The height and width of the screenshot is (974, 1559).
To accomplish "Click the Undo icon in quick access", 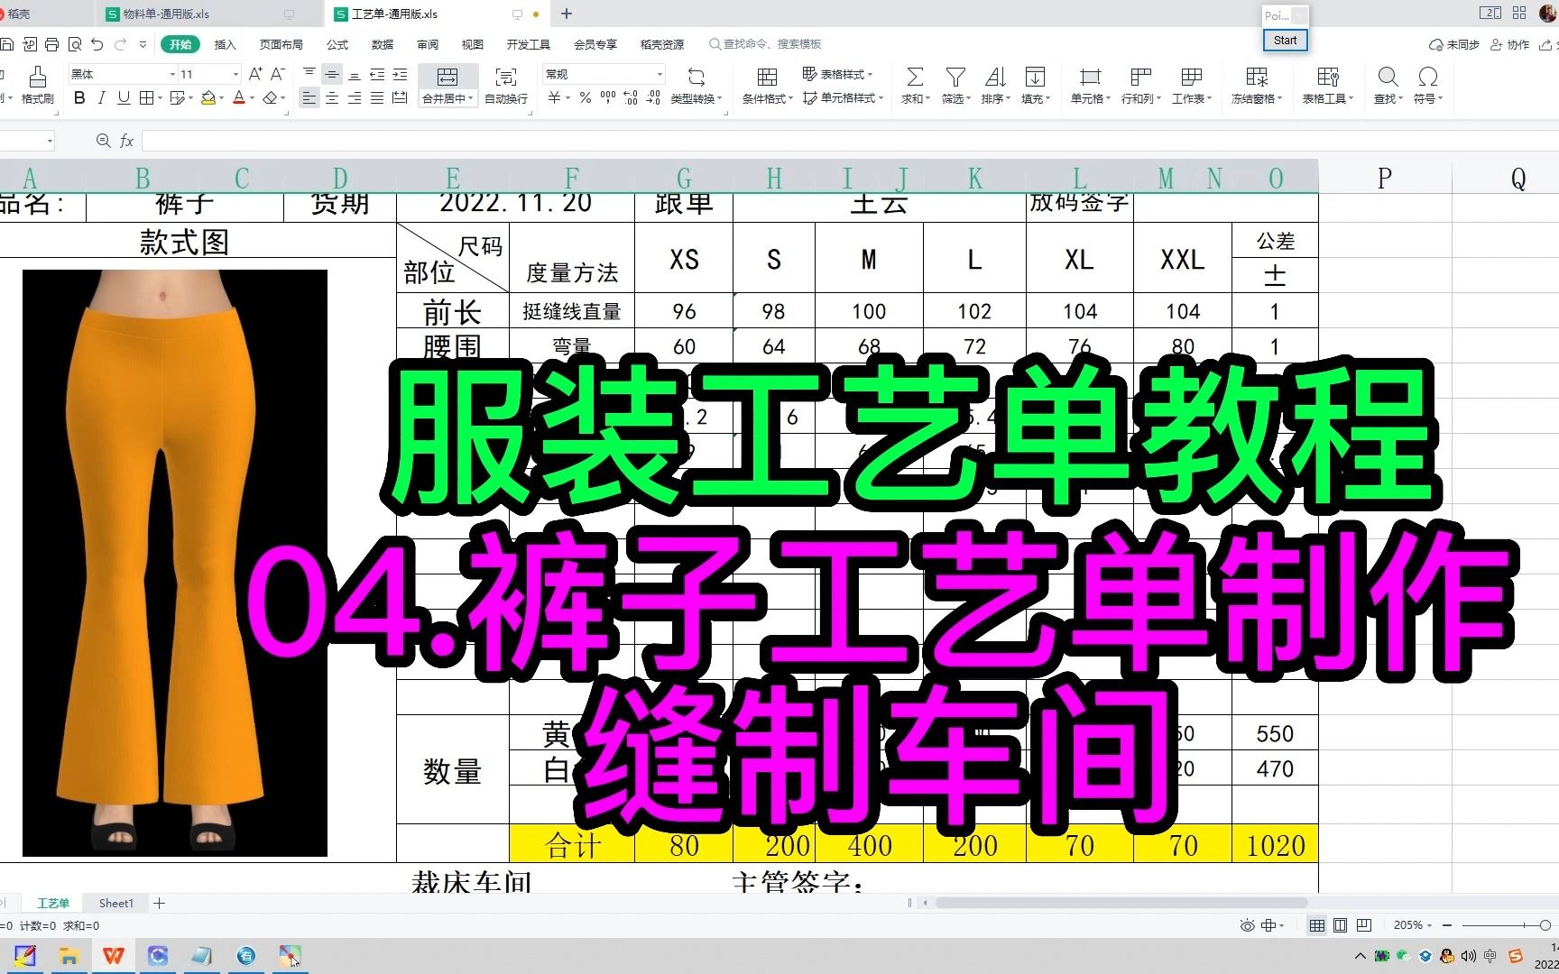I will coord(97,44).
